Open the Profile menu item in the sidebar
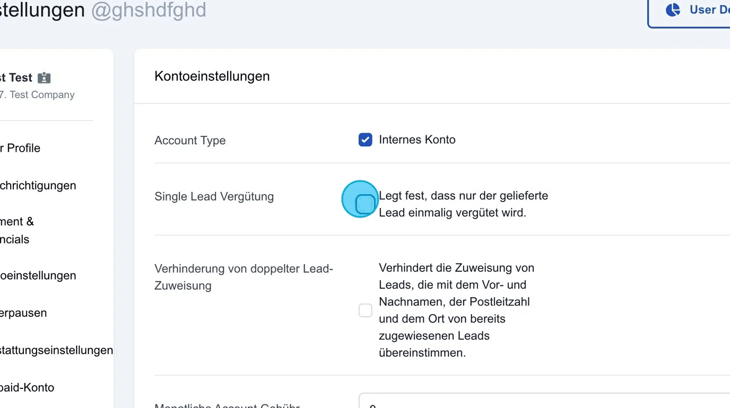Viewport: 730px width, 408px height. (x=20, y=148)
